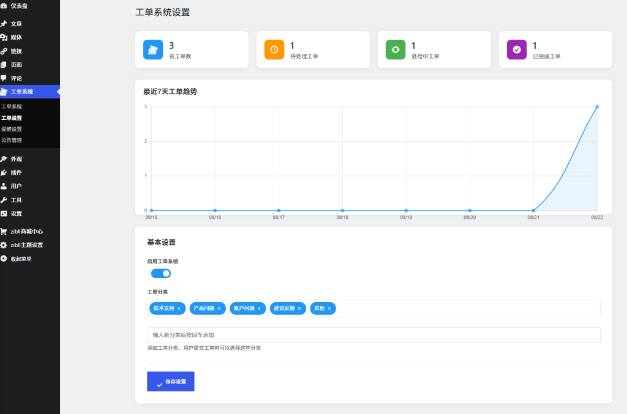Click the 文章 pin icon
This screenshot has height=414, width=627.
tap(4, 24)
